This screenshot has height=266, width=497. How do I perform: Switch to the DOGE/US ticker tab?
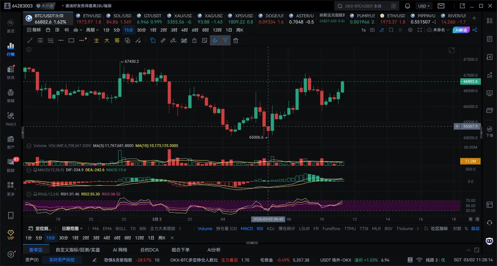point(271,19)
